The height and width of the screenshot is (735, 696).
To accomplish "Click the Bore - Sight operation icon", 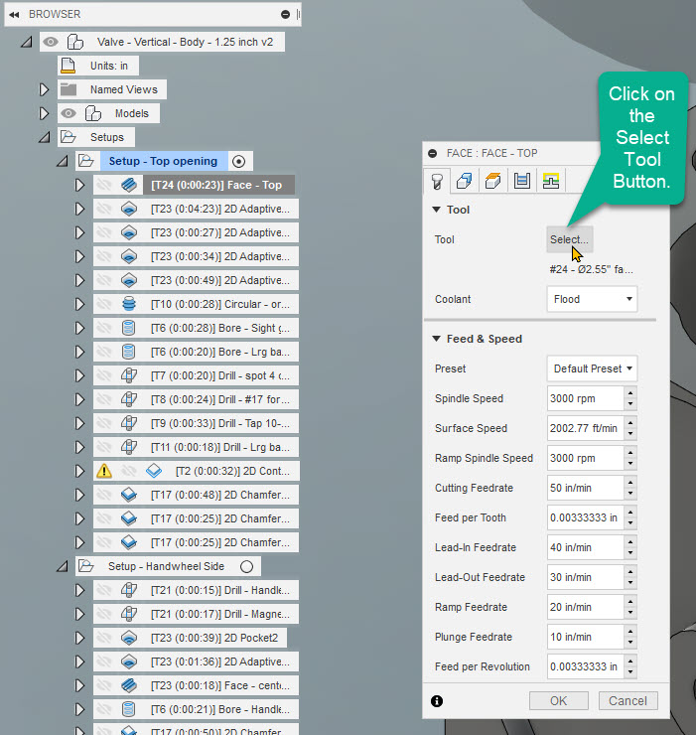I will [x=129, y=328].
